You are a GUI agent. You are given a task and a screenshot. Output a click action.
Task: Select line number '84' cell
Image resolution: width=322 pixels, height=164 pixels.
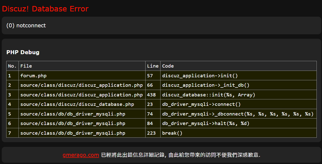(x=153, y=124)
